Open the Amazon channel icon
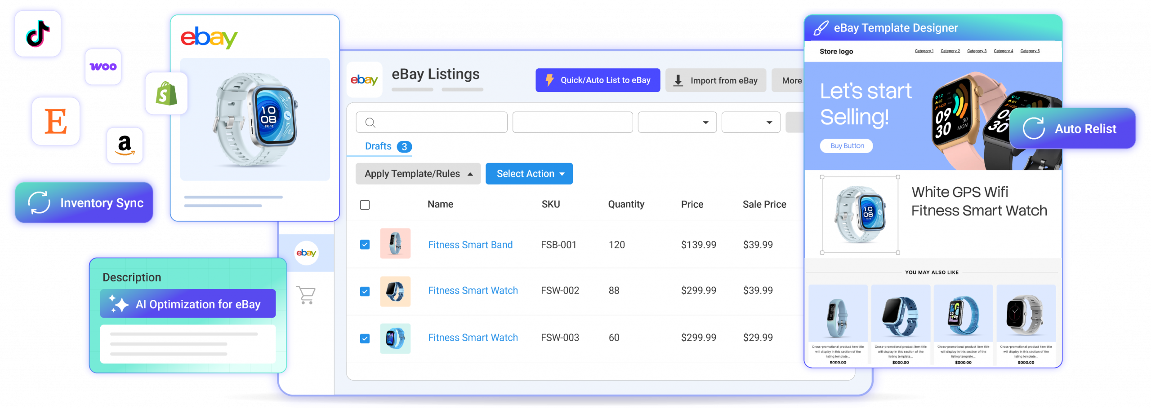The width and height of the screenshot is (1151, 408). coord(125,145)
